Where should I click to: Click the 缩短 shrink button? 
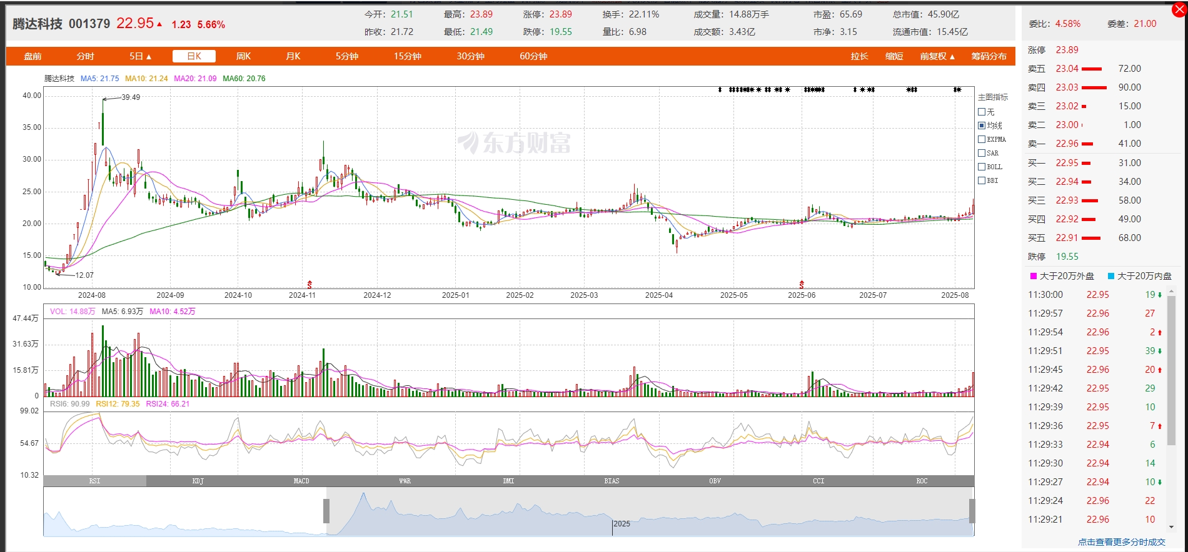[x=895, y=56]
